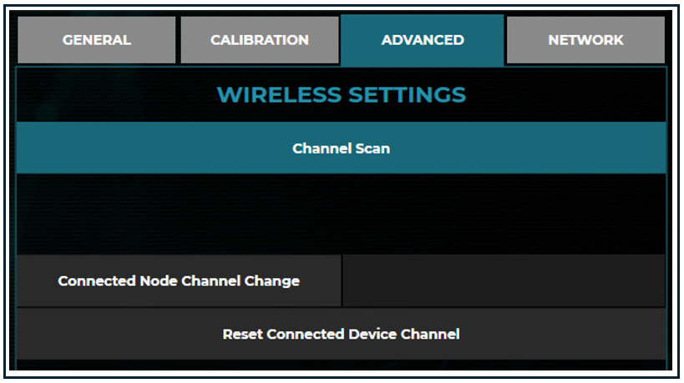Switch to the GENERAL tab
The height and width of the screenshot is (383, 684).
pyautogui.click(x=97, y=40)
